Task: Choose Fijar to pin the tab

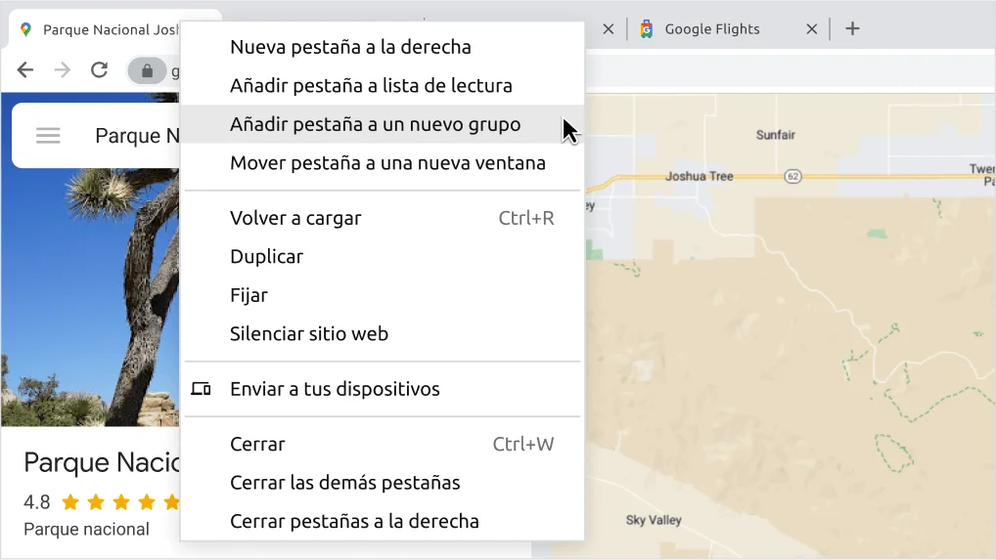Action: (382, 295)
